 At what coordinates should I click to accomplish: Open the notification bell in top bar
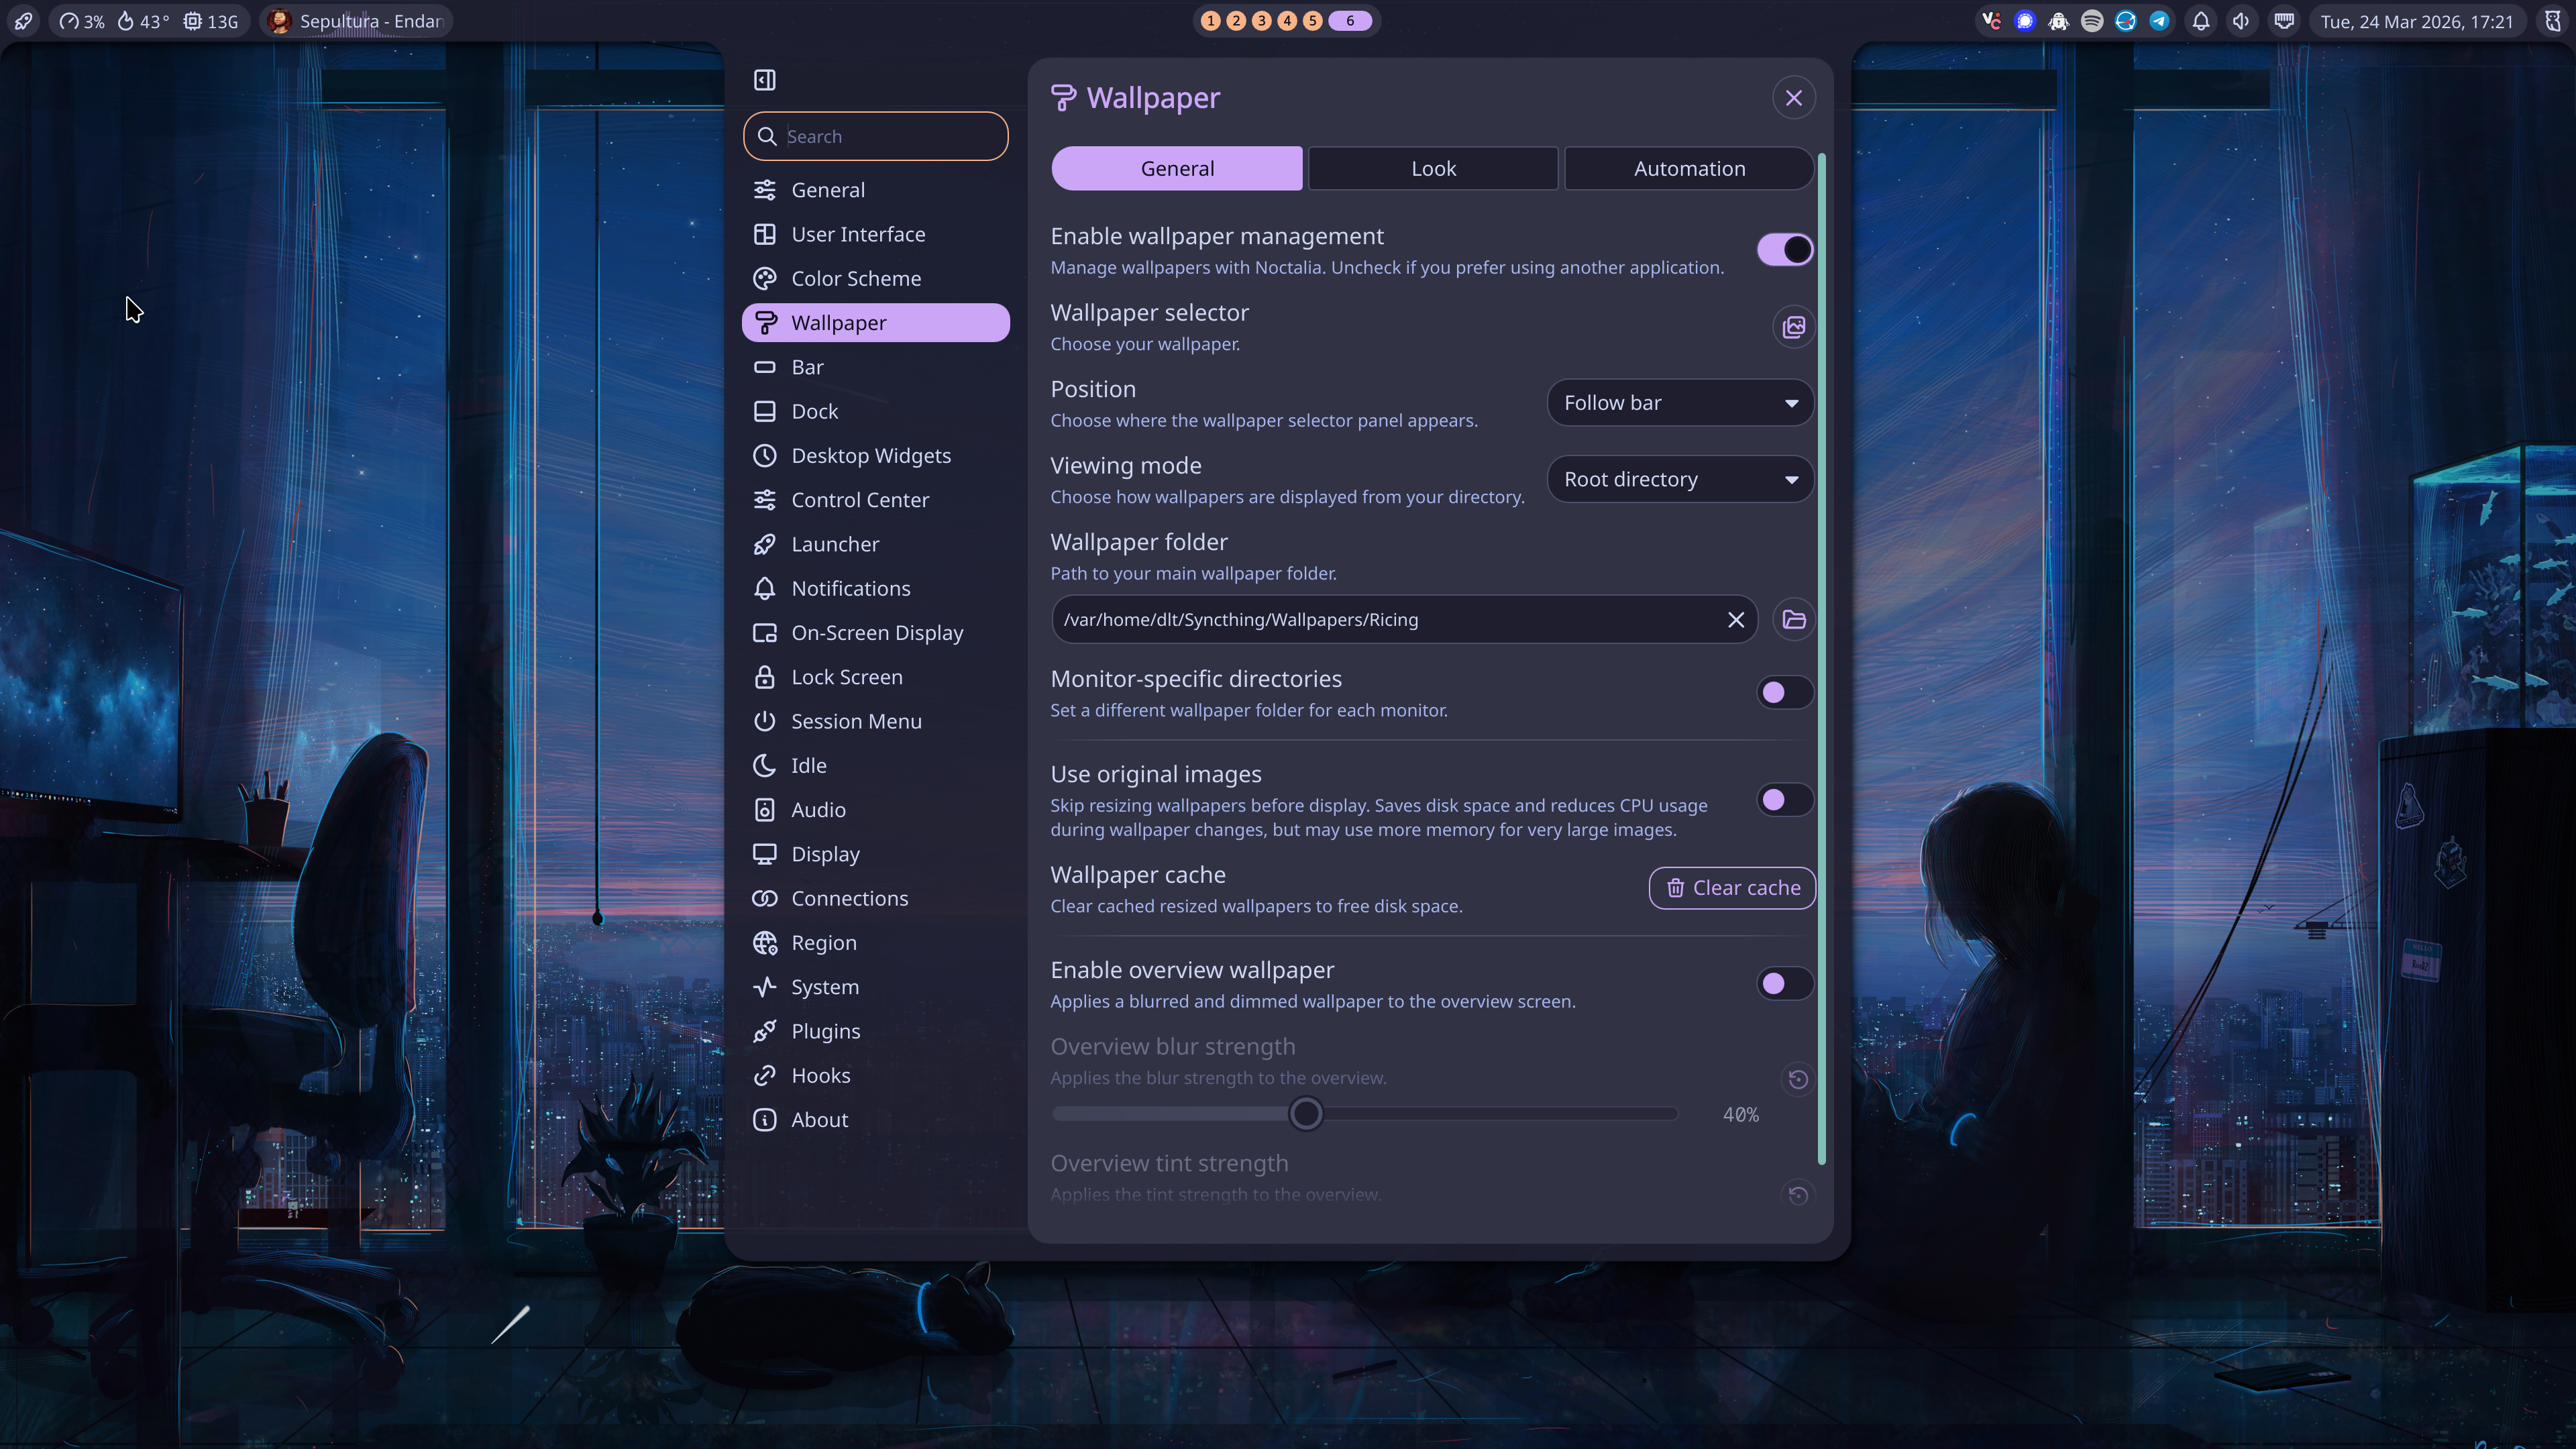pos(2200,21)
